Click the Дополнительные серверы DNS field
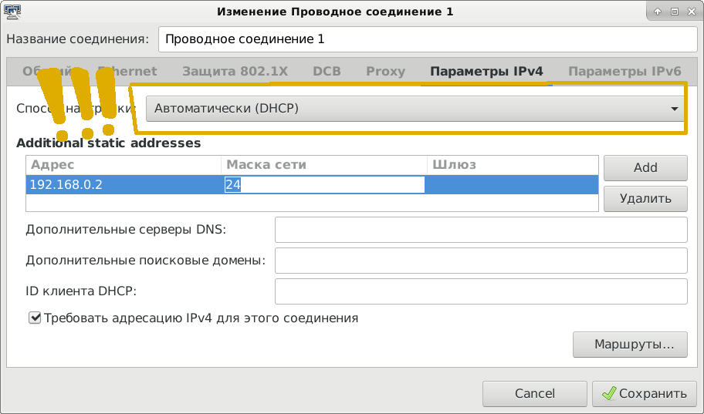704x414 pixels. [x=480, y=230]
